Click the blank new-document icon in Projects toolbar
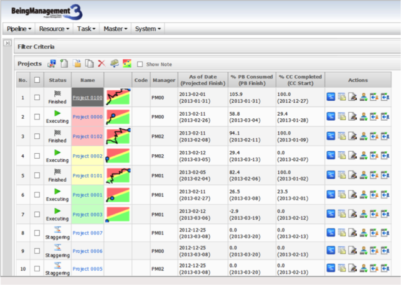The image size is (401, 285). [x=64, y=63]
